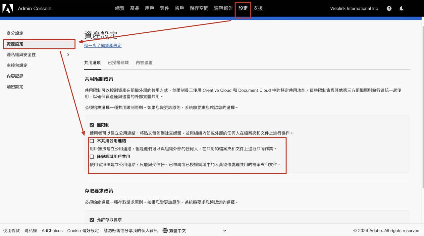
Task: Check the 不共用公用連結 checkbox
Action: [x=92, y=141]
